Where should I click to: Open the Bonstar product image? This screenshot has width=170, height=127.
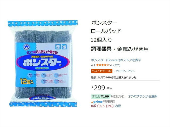click(43, 63)
